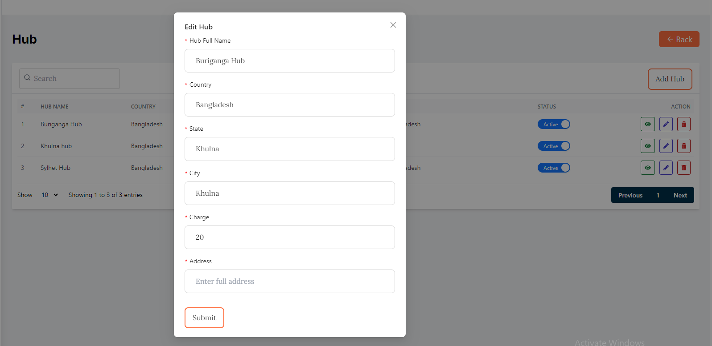The width and height of the screenshot is (712, 346).
Task: Click the Add Hub button
Action: 669,79
